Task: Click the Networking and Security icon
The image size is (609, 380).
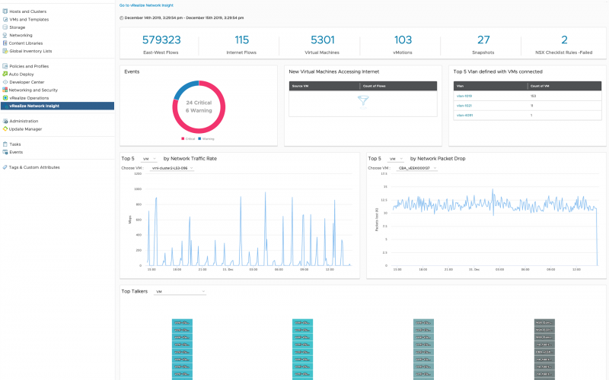Action: click(5, 90)
